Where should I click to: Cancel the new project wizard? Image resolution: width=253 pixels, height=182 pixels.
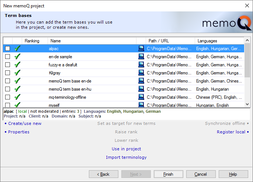201,174
